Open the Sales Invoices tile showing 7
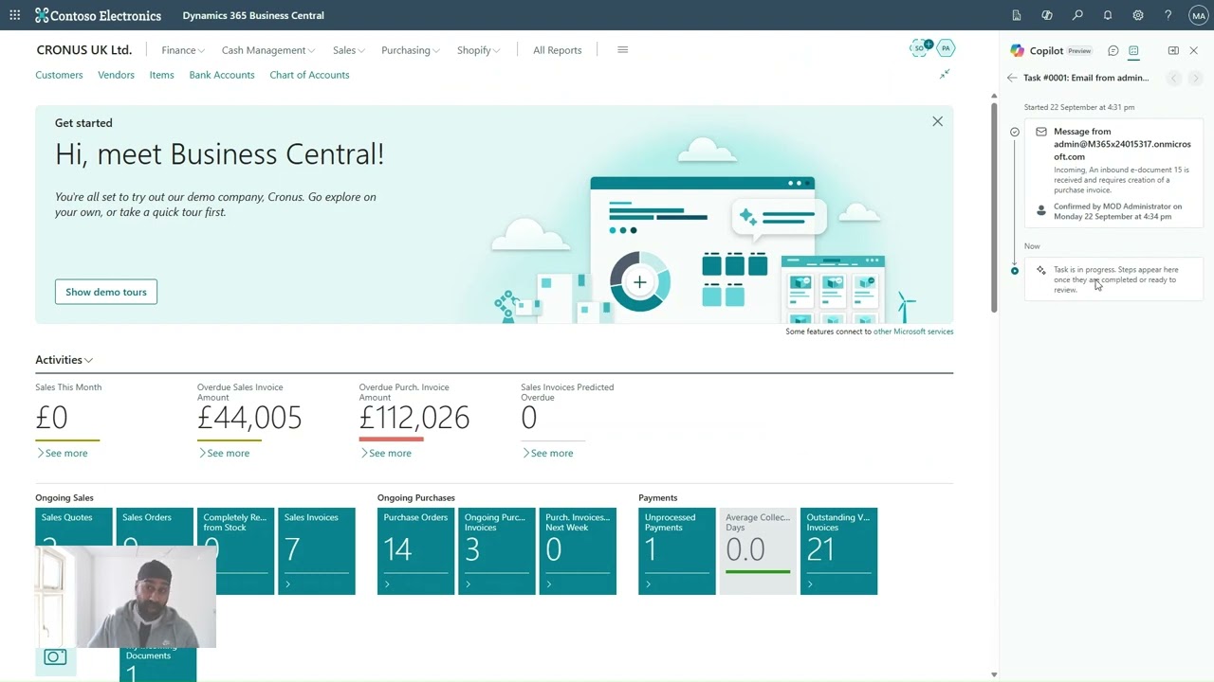 click(317, 551)
